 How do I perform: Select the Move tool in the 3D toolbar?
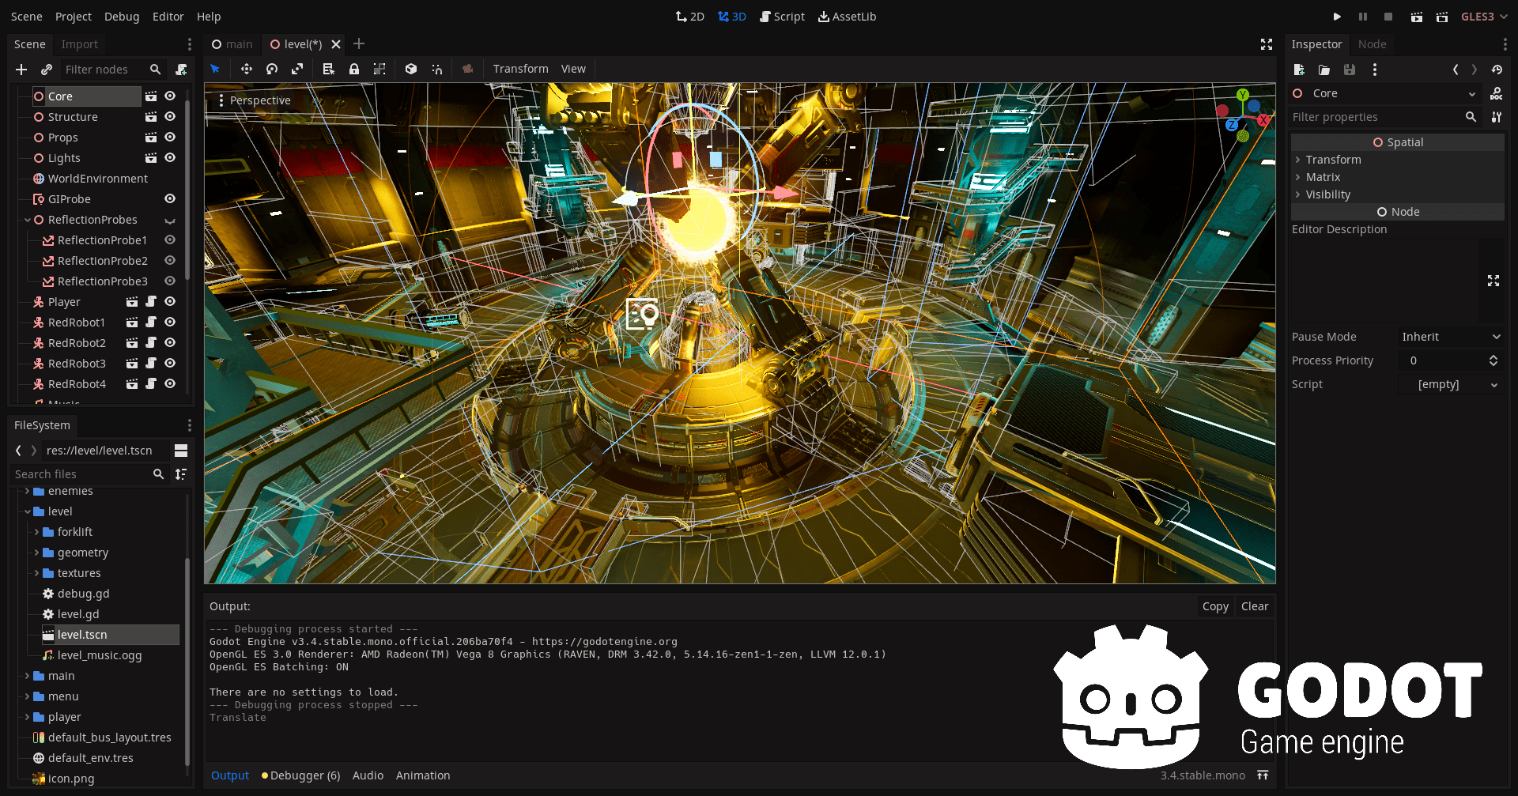point(246,69)
